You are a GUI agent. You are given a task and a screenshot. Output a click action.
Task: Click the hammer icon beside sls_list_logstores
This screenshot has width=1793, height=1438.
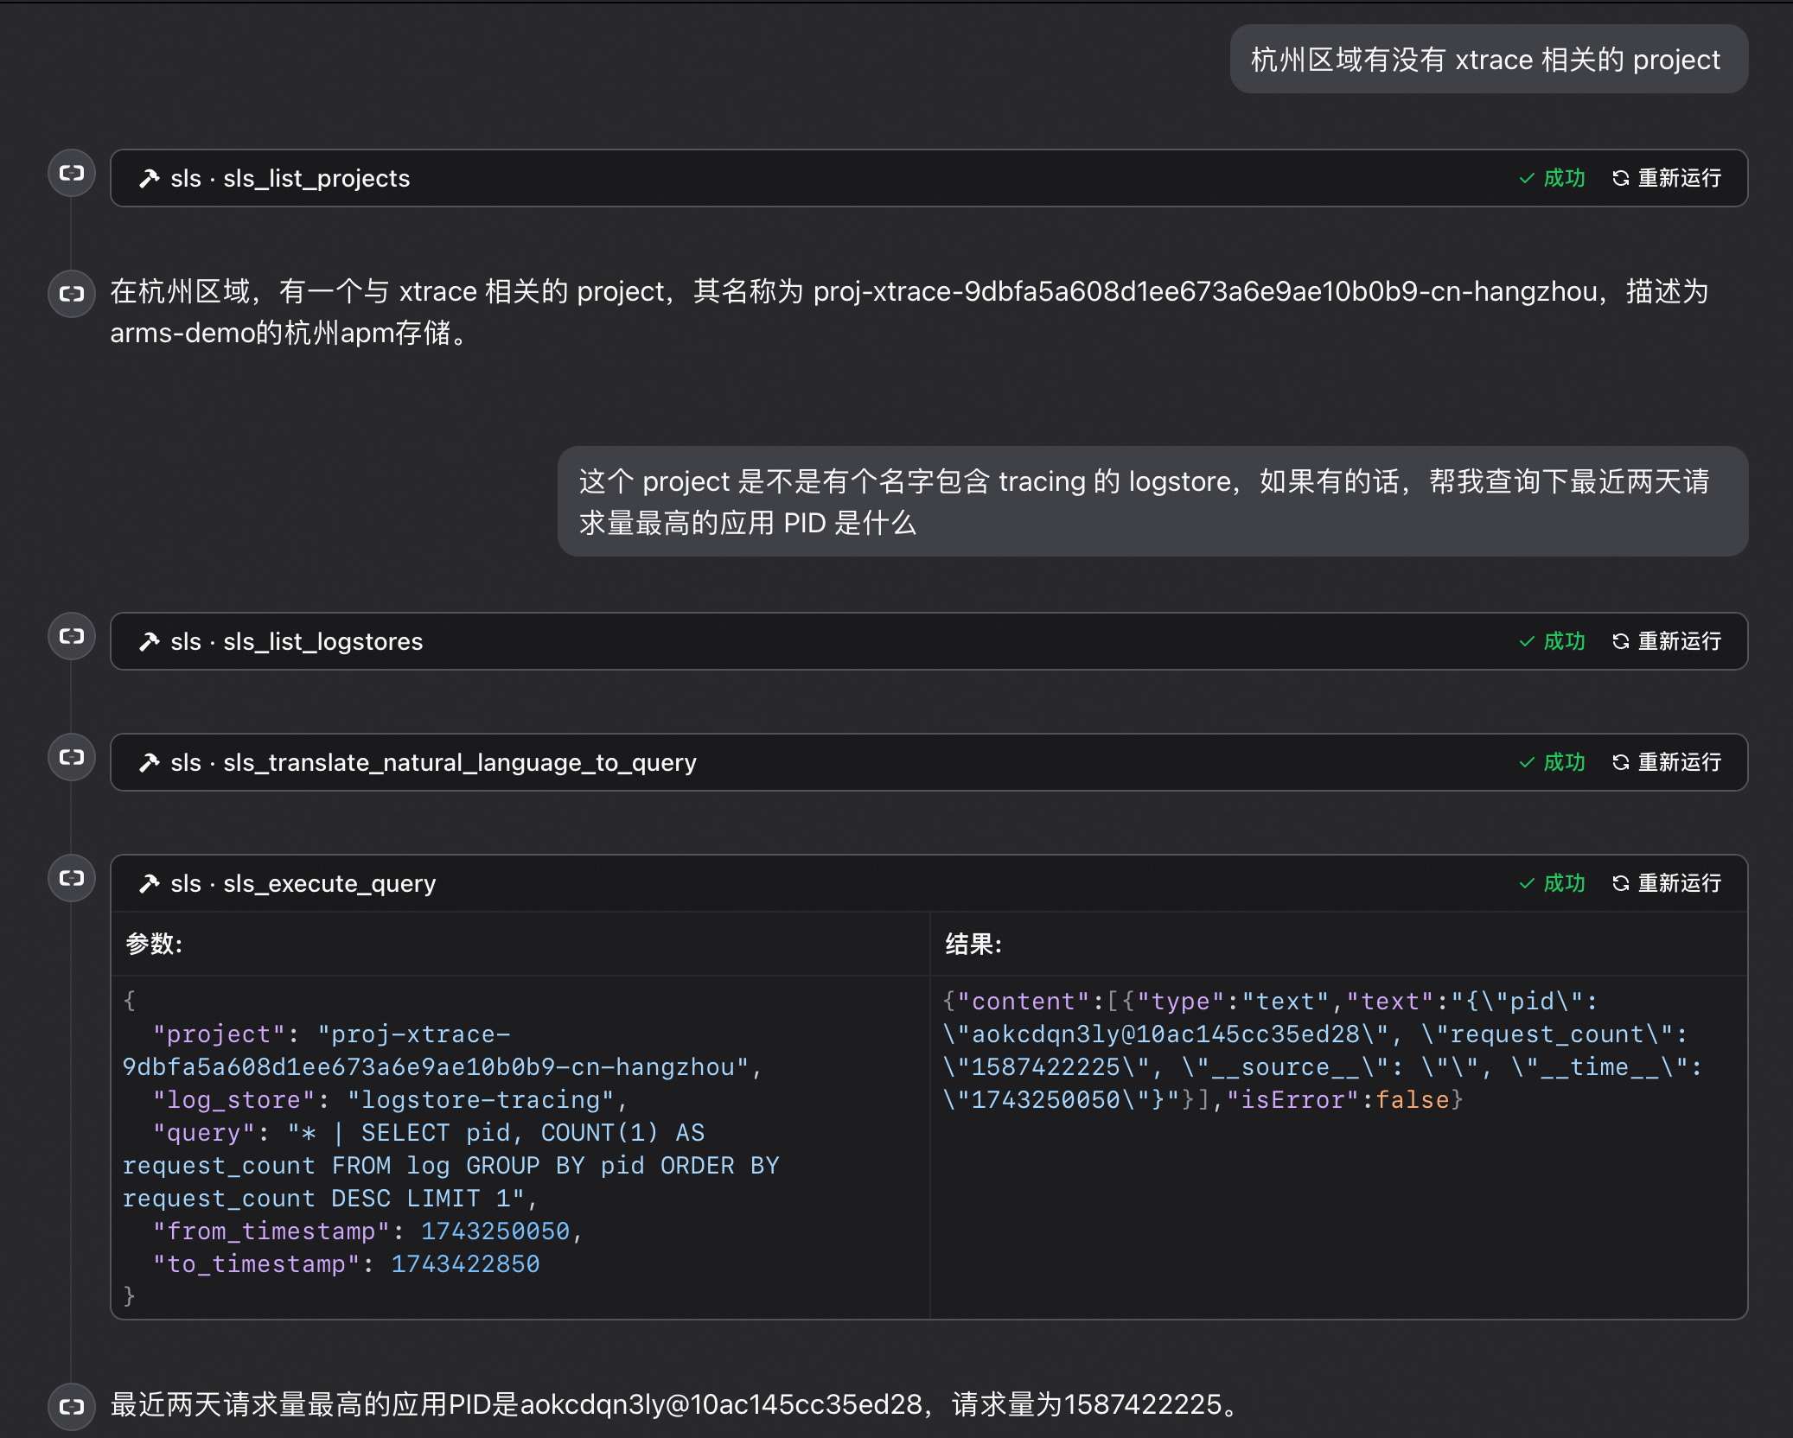(x=150, y=641)
